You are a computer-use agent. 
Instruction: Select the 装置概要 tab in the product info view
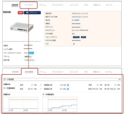tap(15, 5)
